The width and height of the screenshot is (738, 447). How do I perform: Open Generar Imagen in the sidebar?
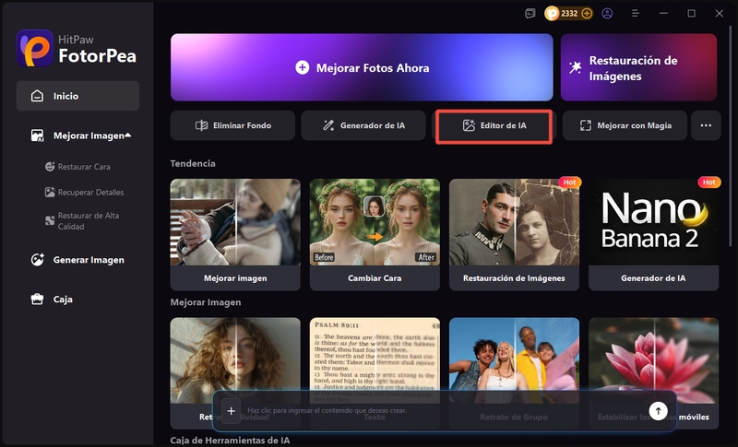(x=77, y=260)
